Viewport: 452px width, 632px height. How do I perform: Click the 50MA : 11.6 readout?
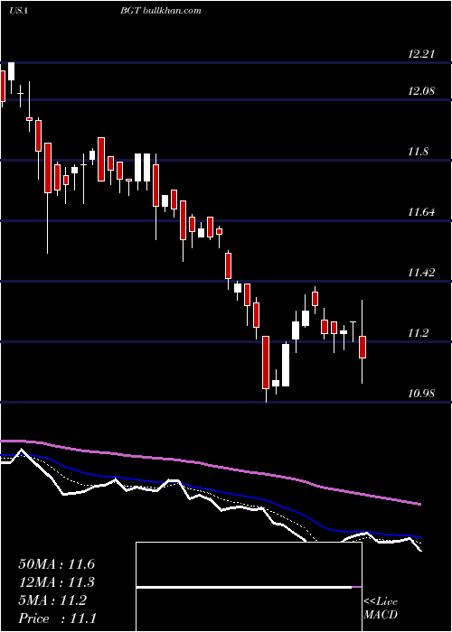56,564
